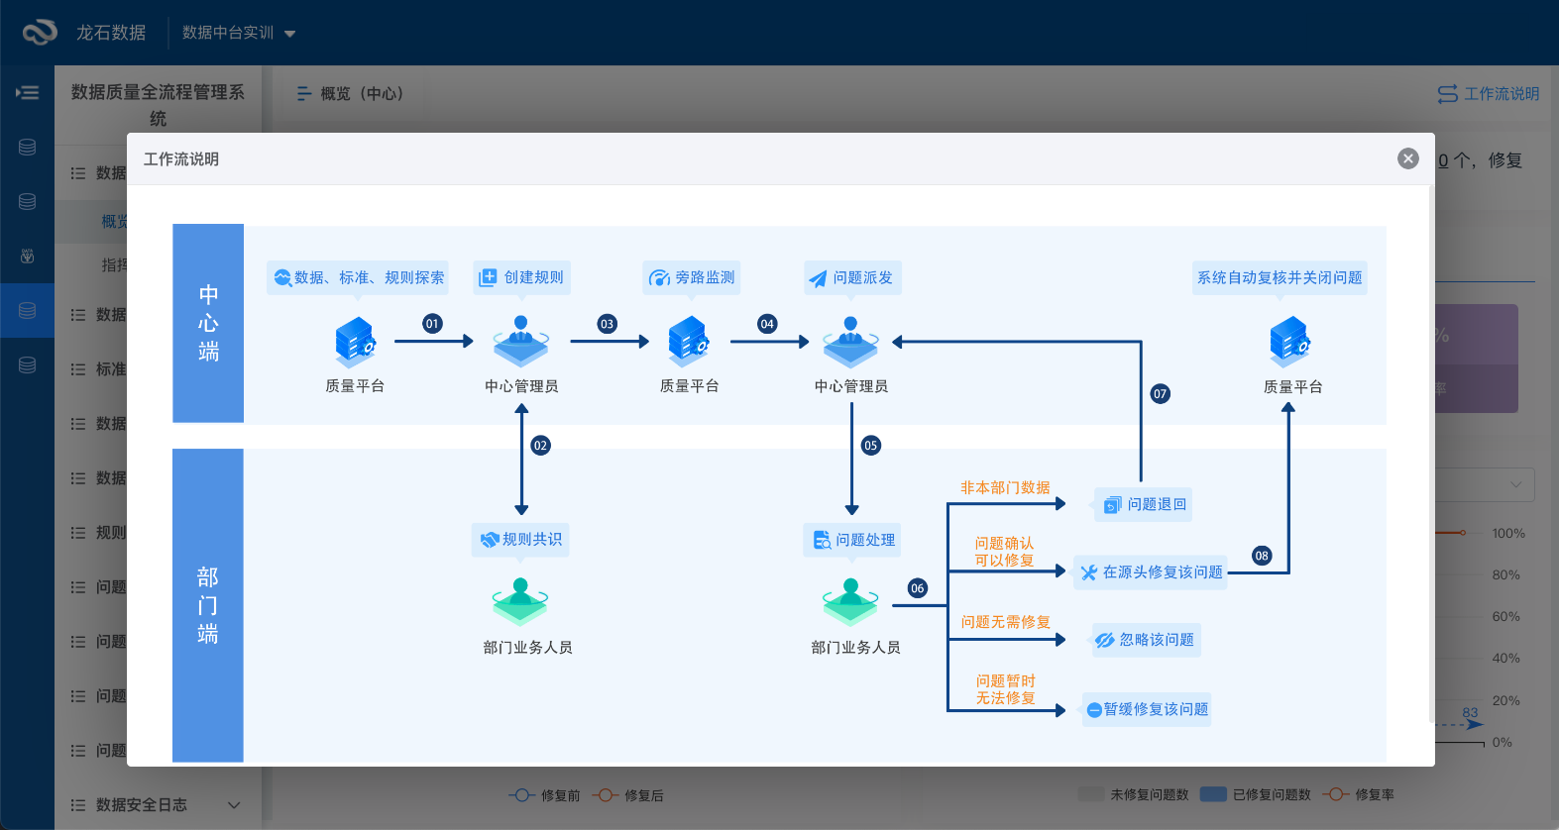Screen dimensions: 1559x830
Task: Toggle the 已修复问题数 legend swatch
Action: pyautogui.click(x=1214, y=794)
